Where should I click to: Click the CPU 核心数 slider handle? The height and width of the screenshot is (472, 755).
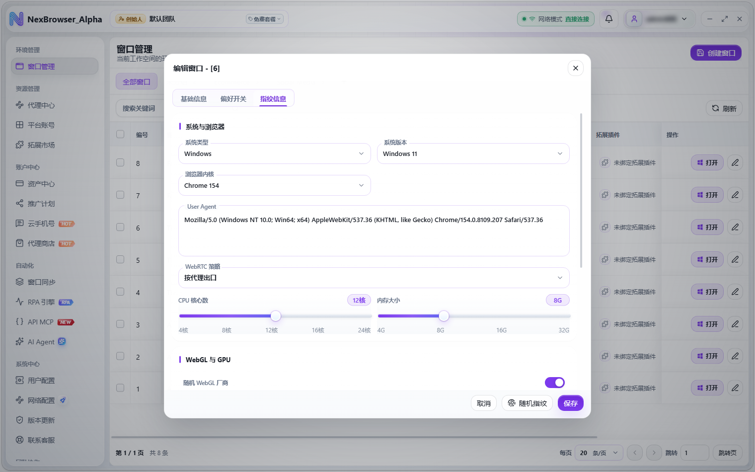[x=276, y=316]
